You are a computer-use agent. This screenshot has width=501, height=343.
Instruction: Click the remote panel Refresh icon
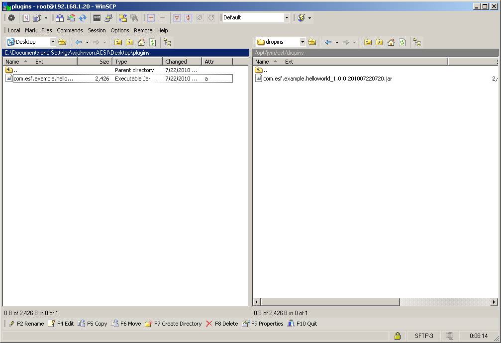point(402,42)
